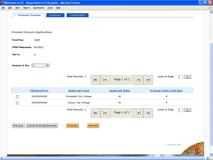Select checkbox for Elizabeth City College
The height and width of the screenshot is (160, 213).
pyautogui.click(x=17, y=97)
